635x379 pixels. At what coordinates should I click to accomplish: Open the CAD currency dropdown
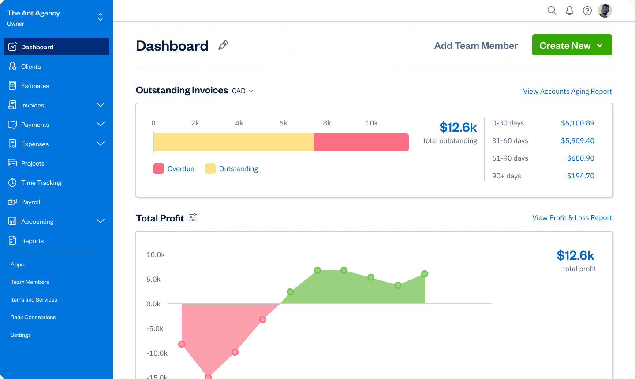(x=243, y=91)
